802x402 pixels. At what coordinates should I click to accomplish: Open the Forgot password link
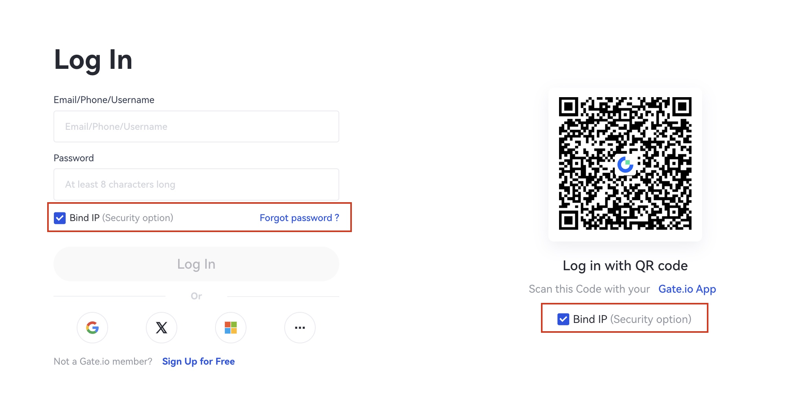pos(299,218)
